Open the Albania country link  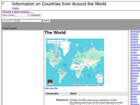(135, 34)
